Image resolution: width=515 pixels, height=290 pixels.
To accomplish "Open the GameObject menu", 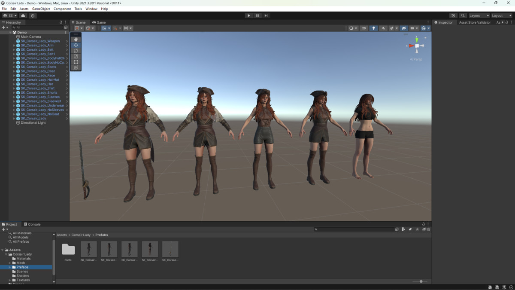I will tap(41, 9).
